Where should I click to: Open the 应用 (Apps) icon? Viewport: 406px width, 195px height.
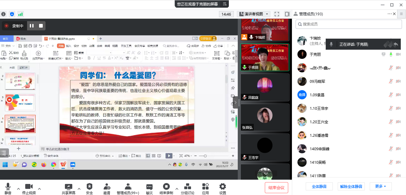coord(205,187)
